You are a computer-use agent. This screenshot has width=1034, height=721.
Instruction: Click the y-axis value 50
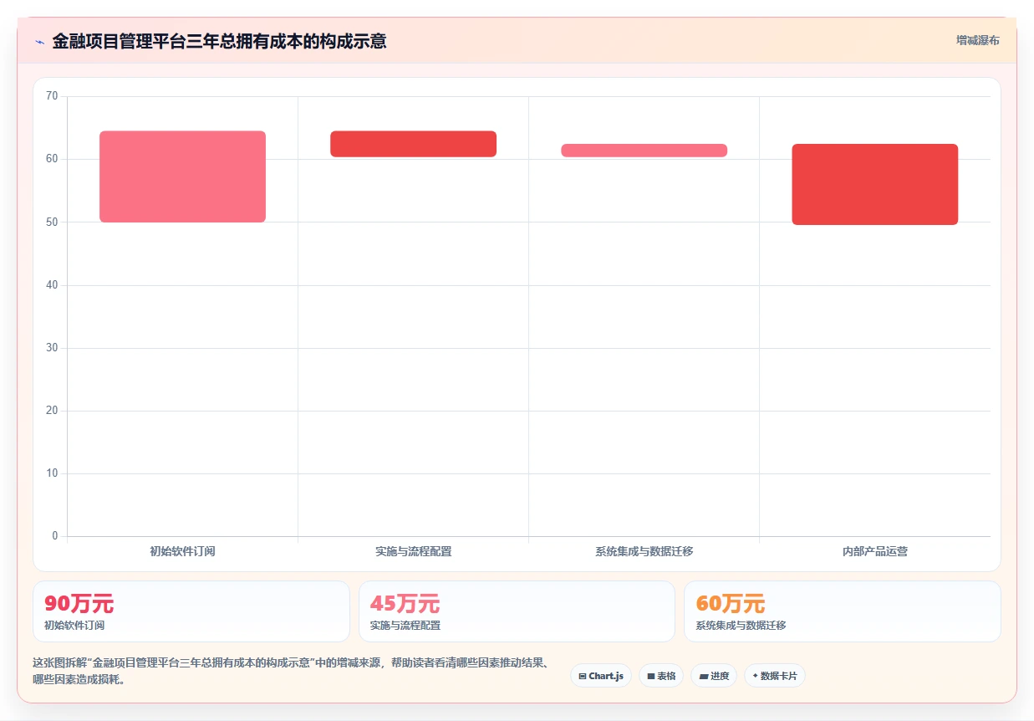click(52, 222)
